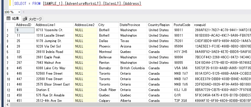Click the City cell 'Montreal'
The height and width of the screenshot is (107, 251).
pos(108,52)
